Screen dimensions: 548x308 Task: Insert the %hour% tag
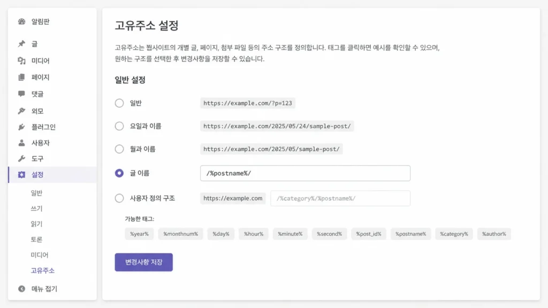[x=253, y=234]
